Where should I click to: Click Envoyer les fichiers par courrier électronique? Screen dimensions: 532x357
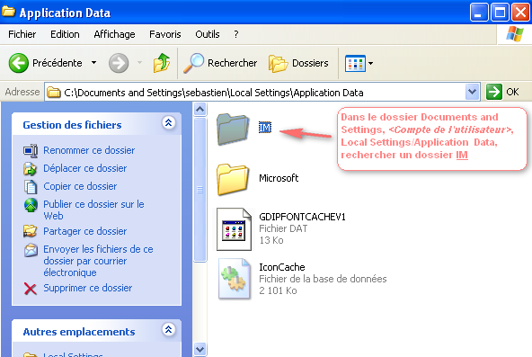point(98,261)
